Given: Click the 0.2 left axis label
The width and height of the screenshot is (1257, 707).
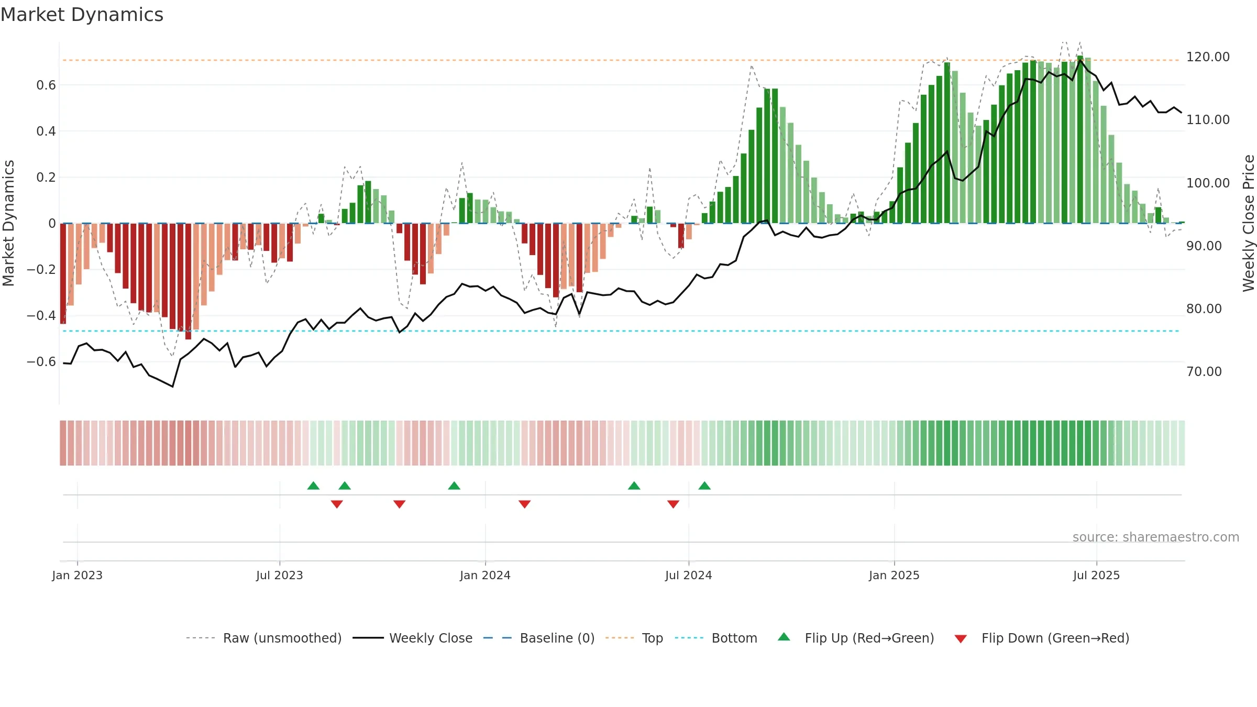Looking at the screenshot, I should click(x=46, y=177).
